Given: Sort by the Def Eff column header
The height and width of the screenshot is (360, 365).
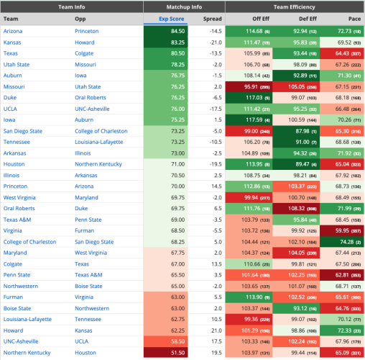Looking at the screenshot, I should tap(308, 19).
